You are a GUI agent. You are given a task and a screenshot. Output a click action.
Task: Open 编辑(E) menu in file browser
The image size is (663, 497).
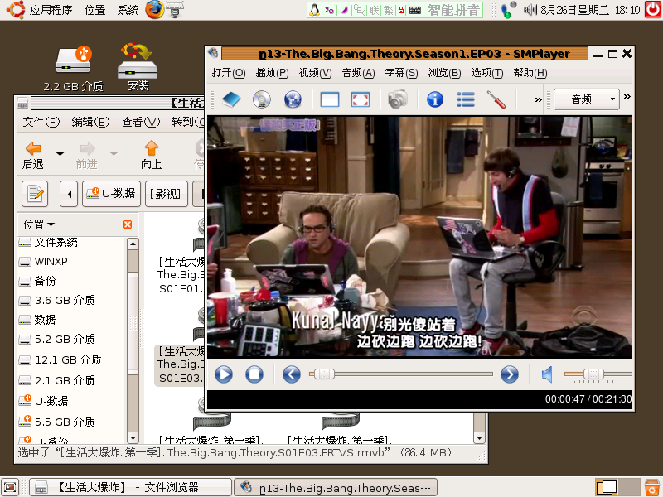point(90,122)
